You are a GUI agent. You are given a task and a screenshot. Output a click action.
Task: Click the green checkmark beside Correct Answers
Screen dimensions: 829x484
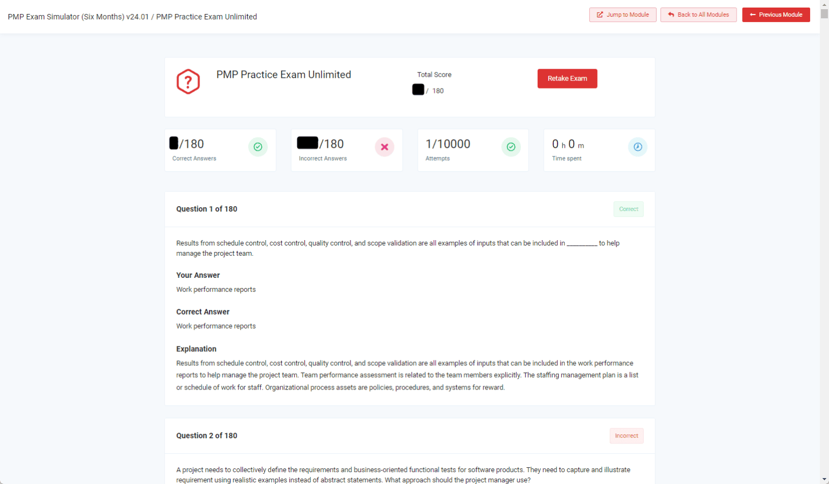[x=258, y=147]
